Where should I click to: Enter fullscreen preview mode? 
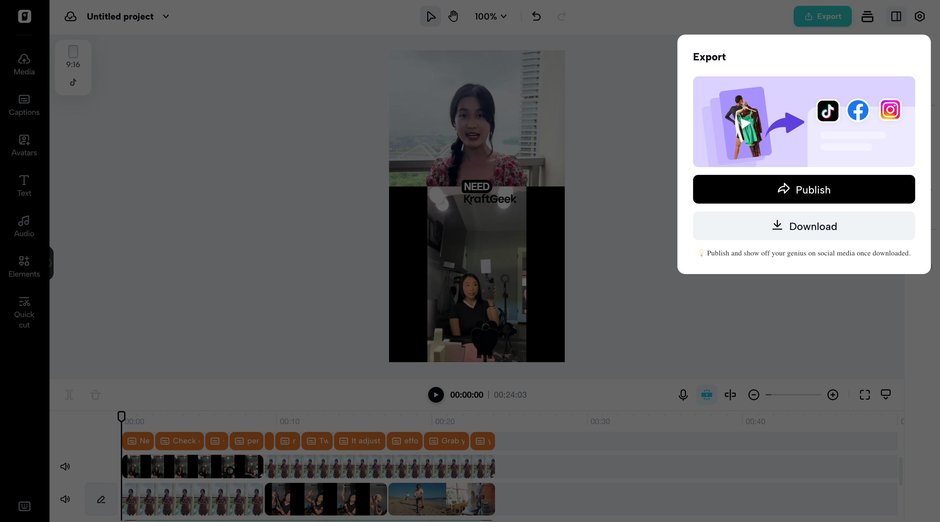click(865, 395)
